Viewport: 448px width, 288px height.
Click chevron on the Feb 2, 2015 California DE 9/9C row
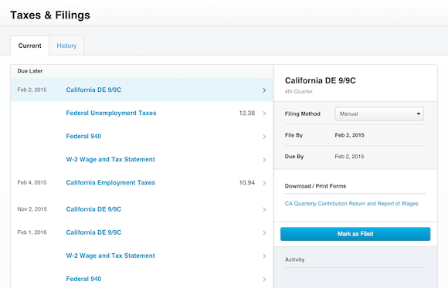click(264, 90)
